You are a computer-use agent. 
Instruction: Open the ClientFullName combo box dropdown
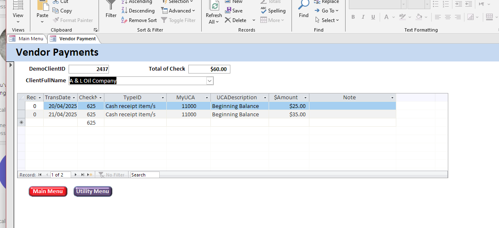coord(210,81)
